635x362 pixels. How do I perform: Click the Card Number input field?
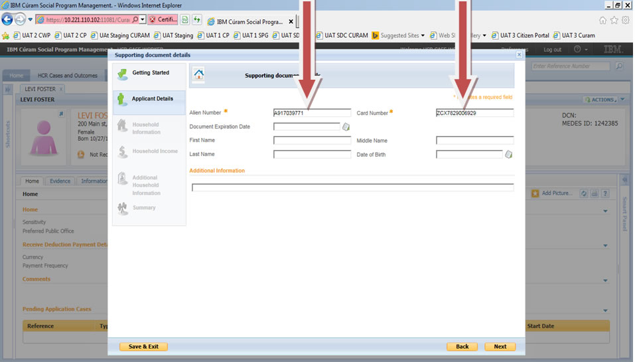point(474,113)
